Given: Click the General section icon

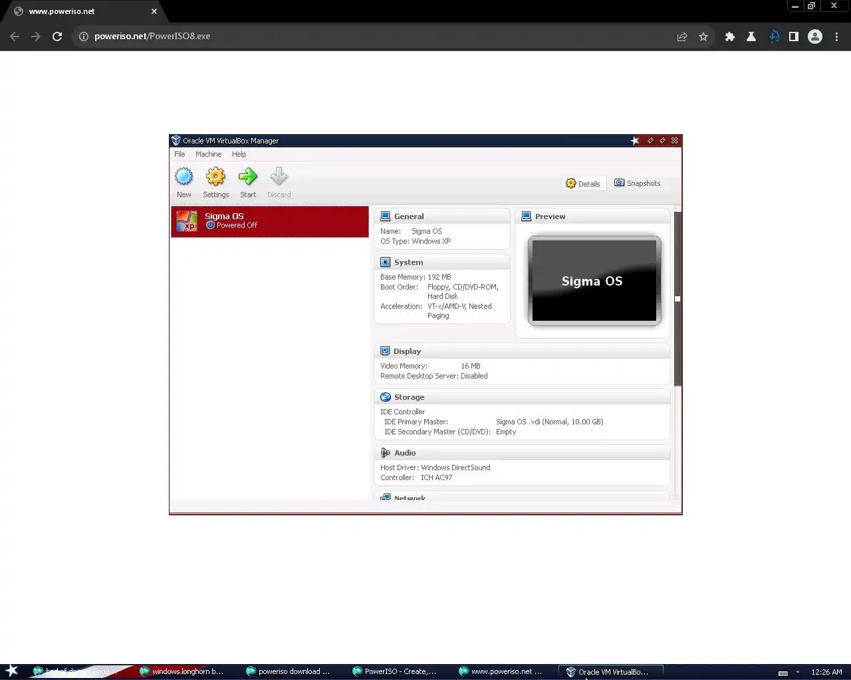Looking at the screenshot, I should (x=385, y=216).
